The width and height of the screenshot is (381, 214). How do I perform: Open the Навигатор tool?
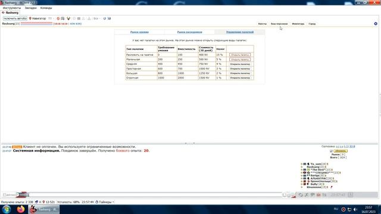pos(38,18)
